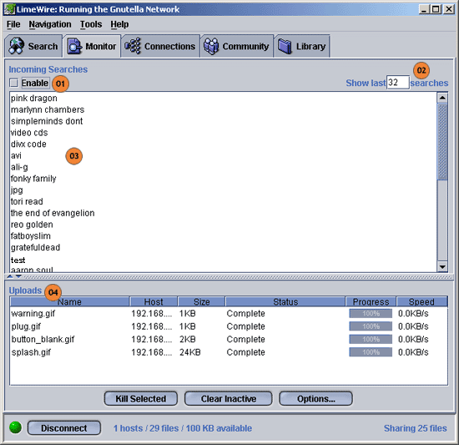Viewport: 459px width, 445px height.
Task: Click Clear Inactive button
Action: coord(229,398)
